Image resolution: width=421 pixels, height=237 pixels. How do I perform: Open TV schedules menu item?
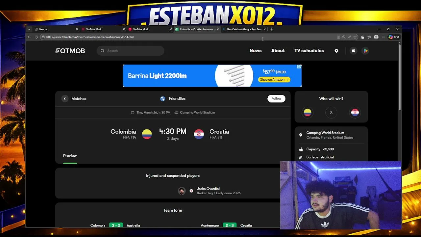[x=309, y=51]
